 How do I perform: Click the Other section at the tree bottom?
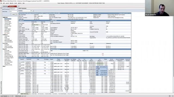point(4,66)
